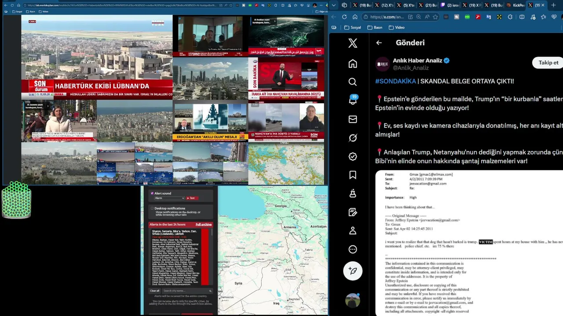The width and height of the screenshot is (563, 316).
Task: Click Baghdad label on the map
Action: tap(294, 299)
